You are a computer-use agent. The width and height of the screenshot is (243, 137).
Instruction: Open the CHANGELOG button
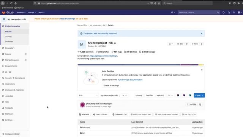coord(120,115)
